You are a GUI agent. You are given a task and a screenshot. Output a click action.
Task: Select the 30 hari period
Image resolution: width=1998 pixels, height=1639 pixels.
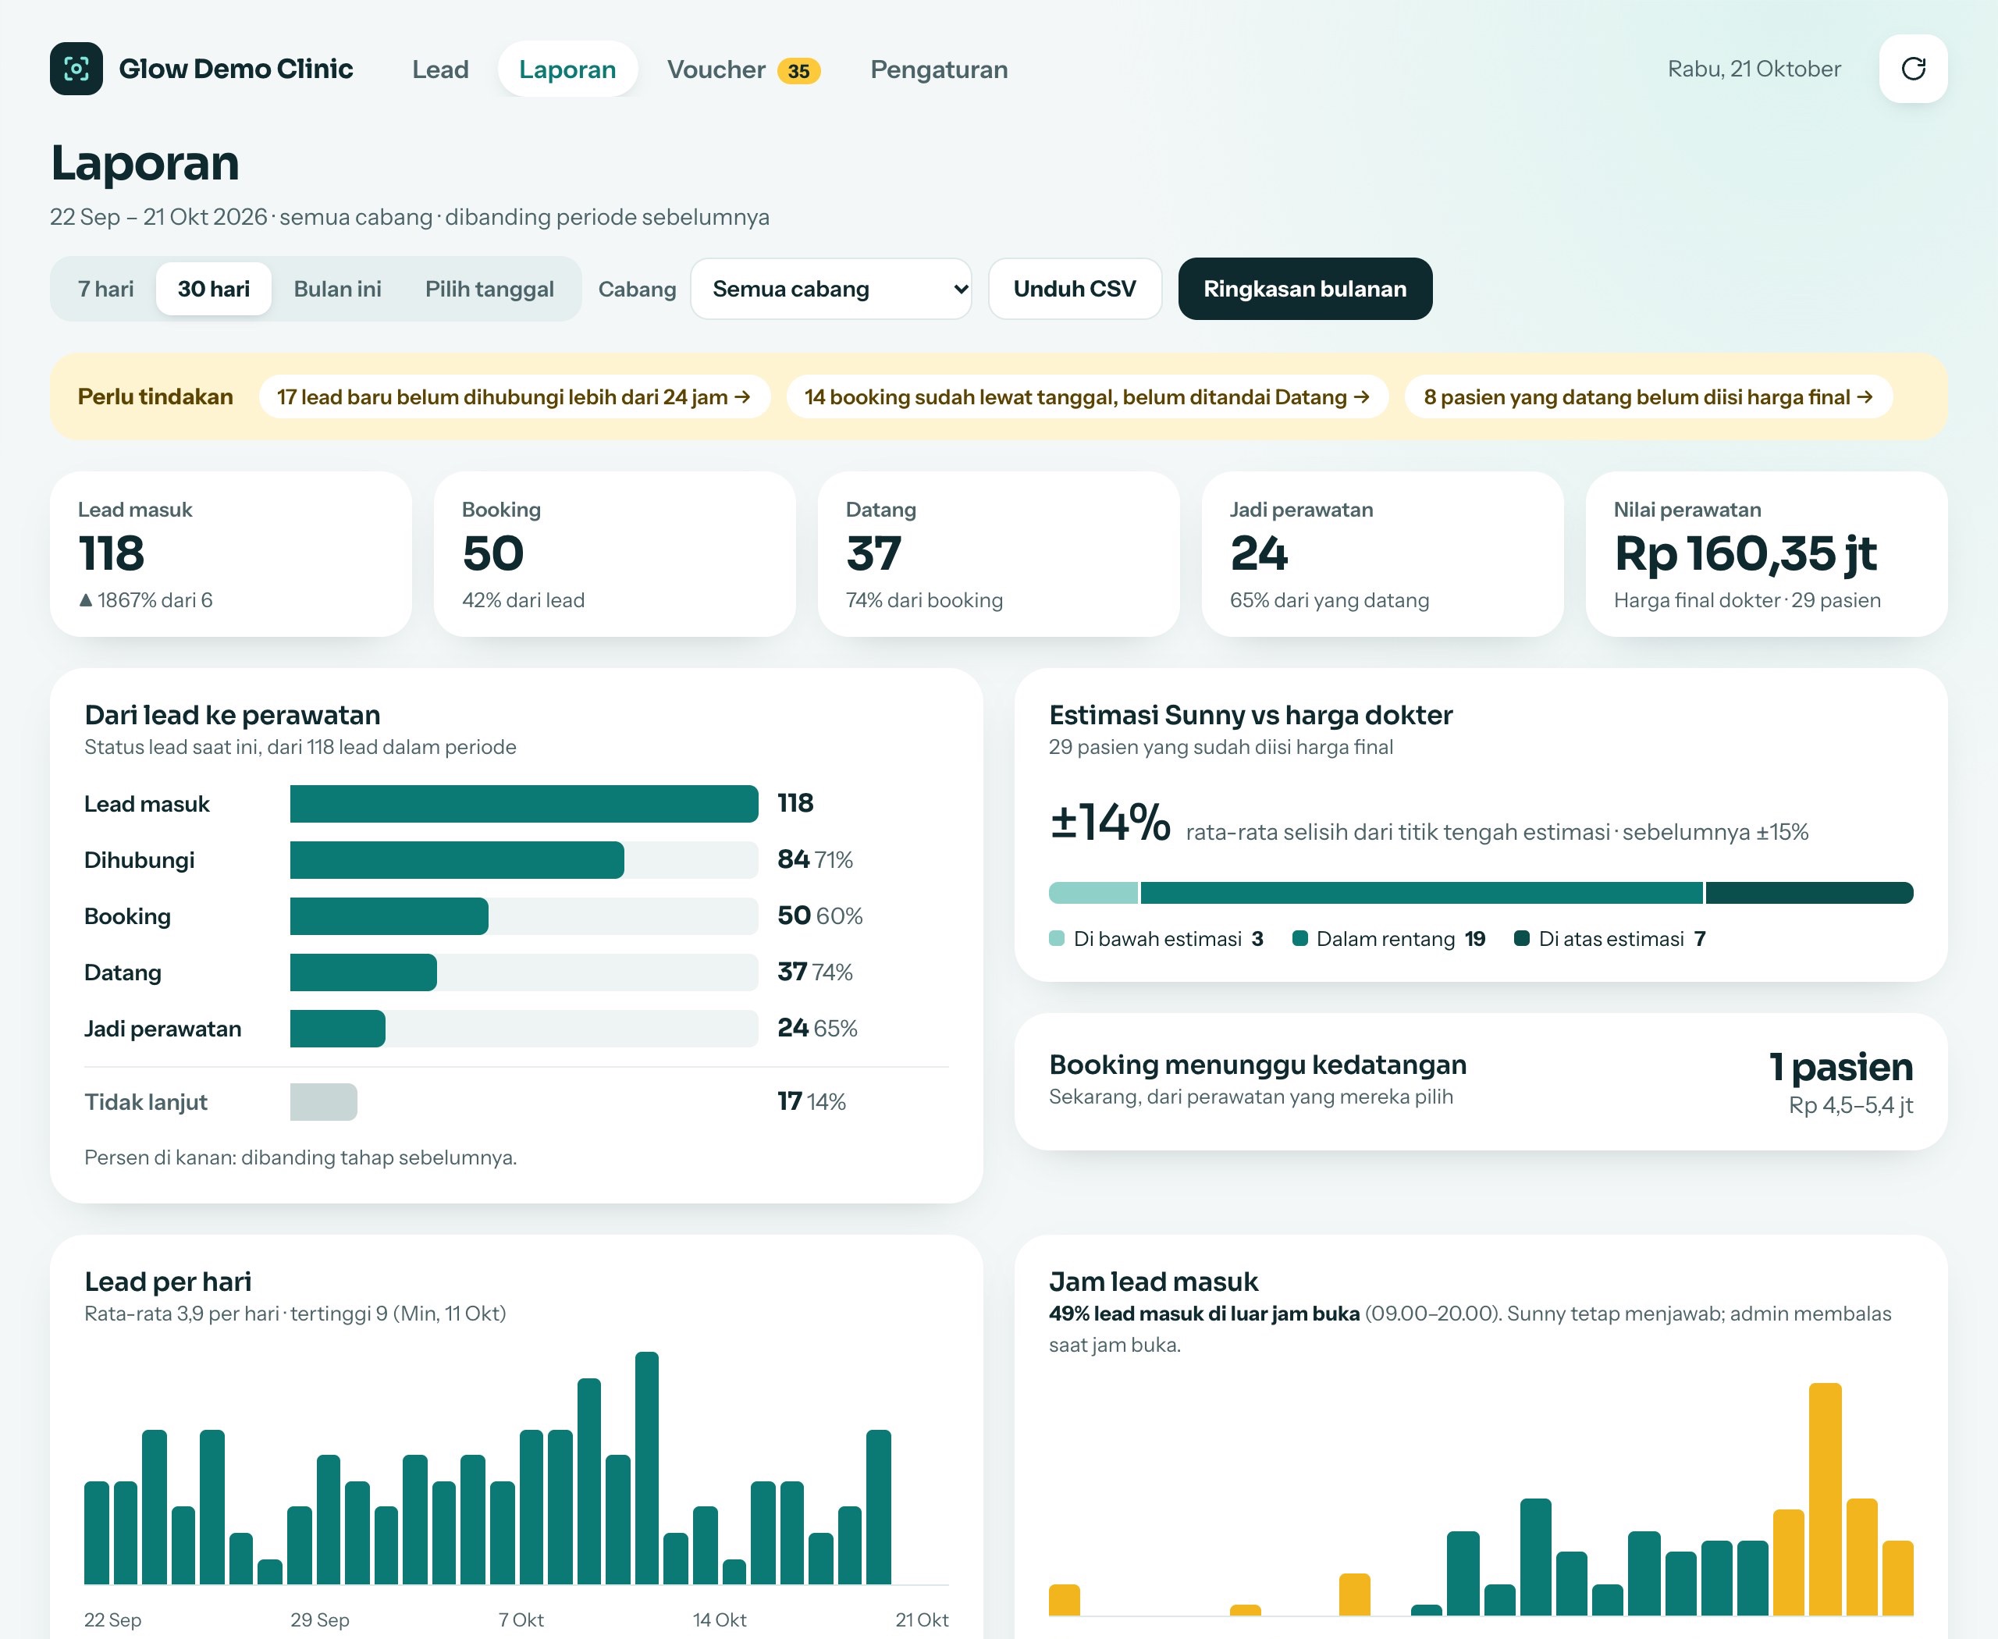[x=213, y=289]
